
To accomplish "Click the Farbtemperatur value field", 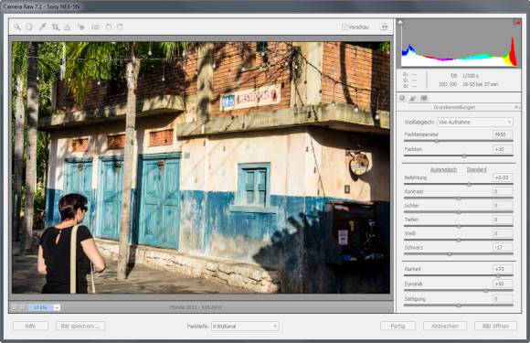I will (503, 134).
